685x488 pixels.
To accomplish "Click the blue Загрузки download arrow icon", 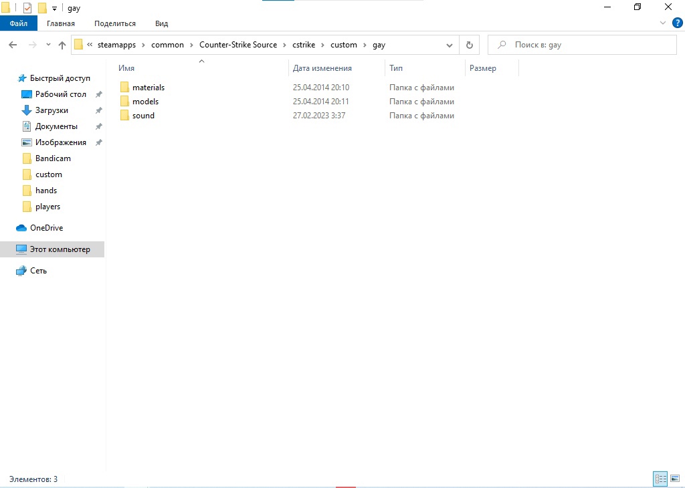I will [x=27, y=110].
